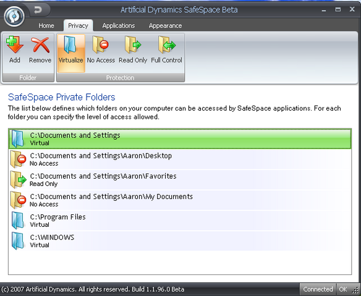Click the copyright build text in status bar
Screen dimensions: 361x296
tap(93, 289)
